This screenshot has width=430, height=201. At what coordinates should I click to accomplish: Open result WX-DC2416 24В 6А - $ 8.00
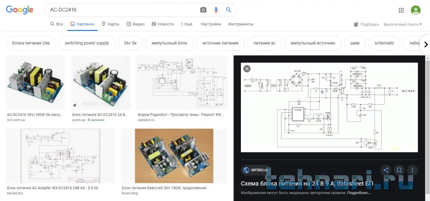point(52,188)
